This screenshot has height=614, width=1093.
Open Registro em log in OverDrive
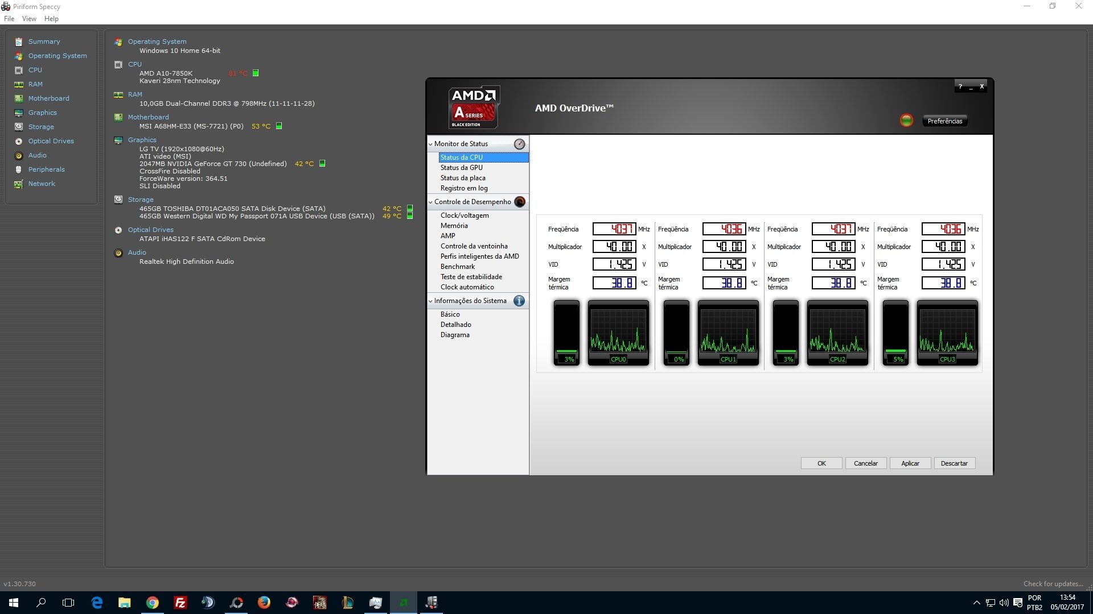pyautogui.click(x=464, y=188)
